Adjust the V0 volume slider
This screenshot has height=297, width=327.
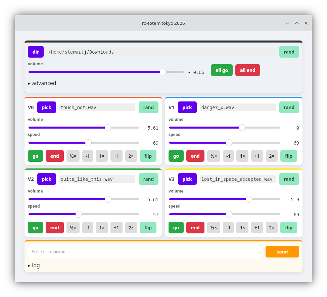(84, 128)
